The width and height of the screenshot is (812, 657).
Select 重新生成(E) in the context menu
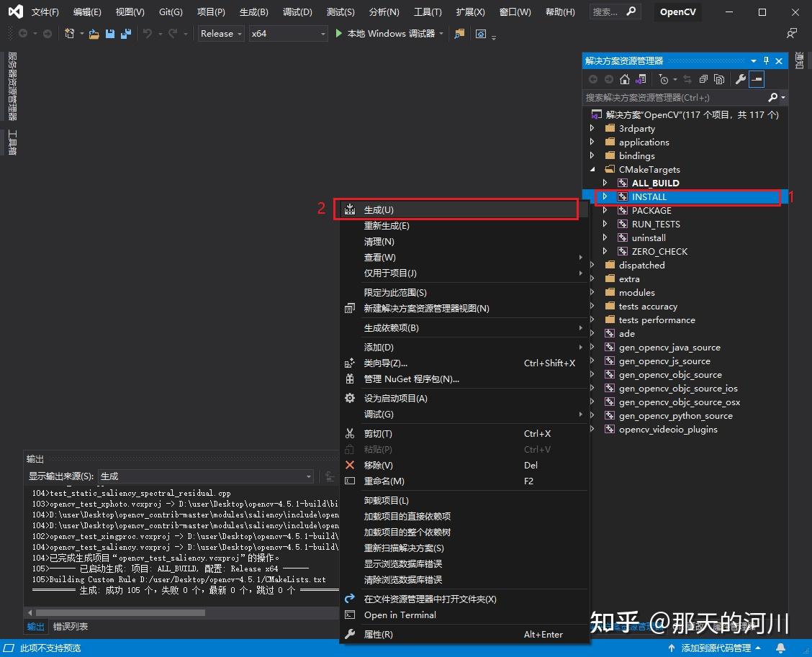click(x=464, y=226)
